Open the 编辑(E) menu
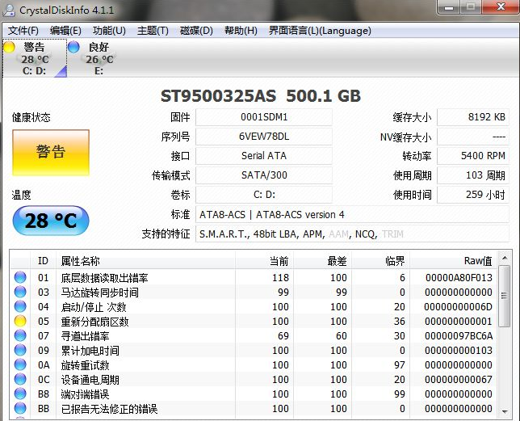The image size is (520, 421). click(65, 31)
